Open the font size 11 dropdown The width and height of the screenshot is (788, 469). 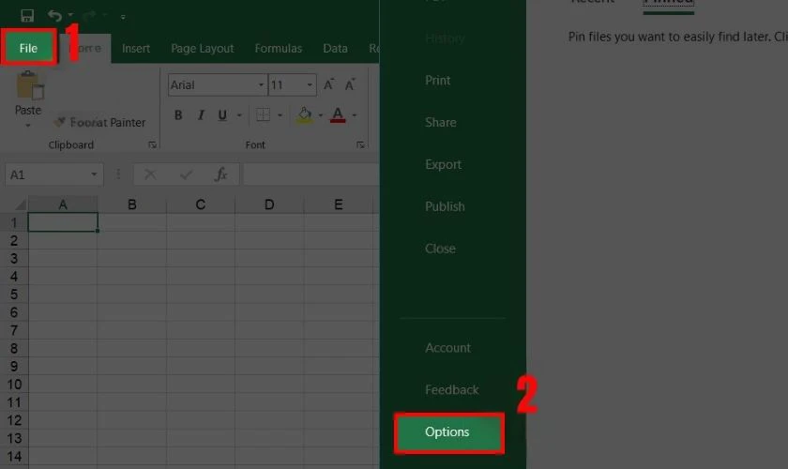[x=310, y=84]
